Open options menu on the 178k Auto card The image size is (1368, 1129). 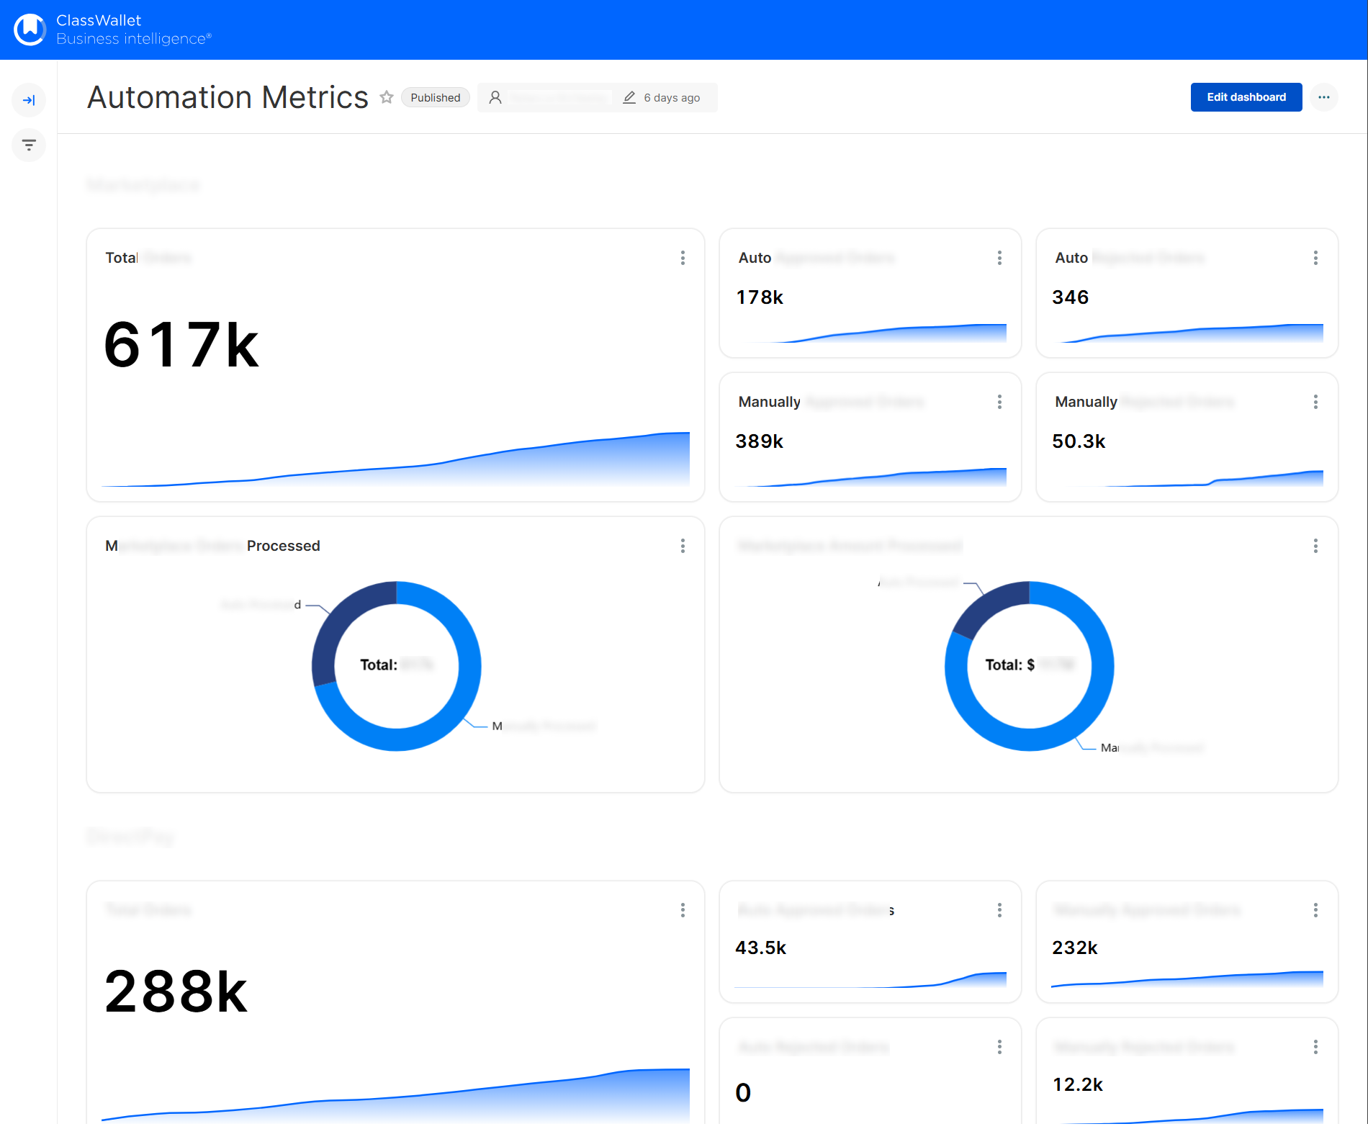coord(999,258)
